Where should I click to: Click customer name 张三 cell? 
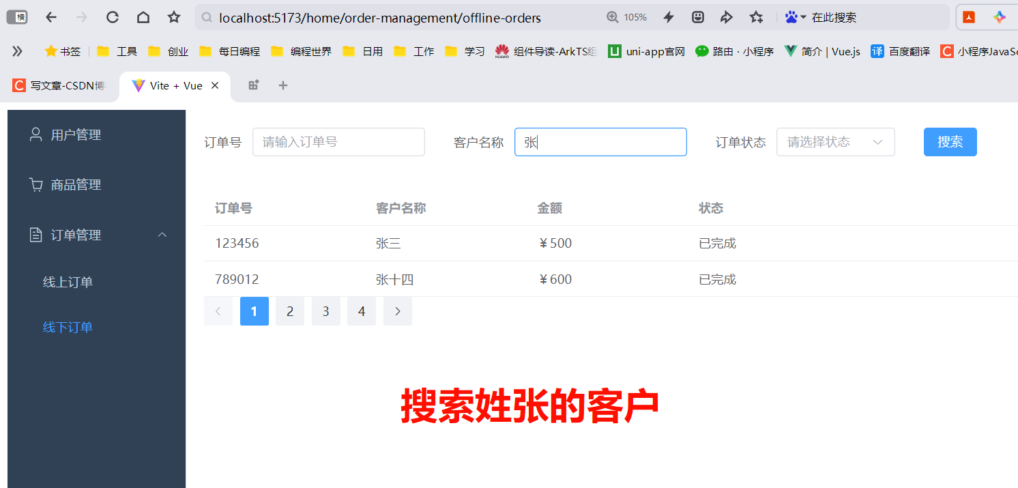[x=388, y=244]
